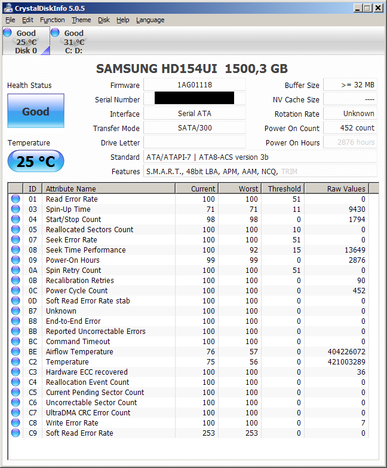Click status orb for B7 Unknown row
The height and width of the screenshot is (468, 387).
point(16,311)
